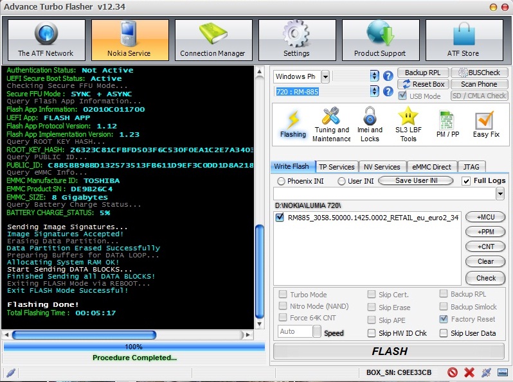
Task: Click the INI path input field
Action: pos(384,194)
